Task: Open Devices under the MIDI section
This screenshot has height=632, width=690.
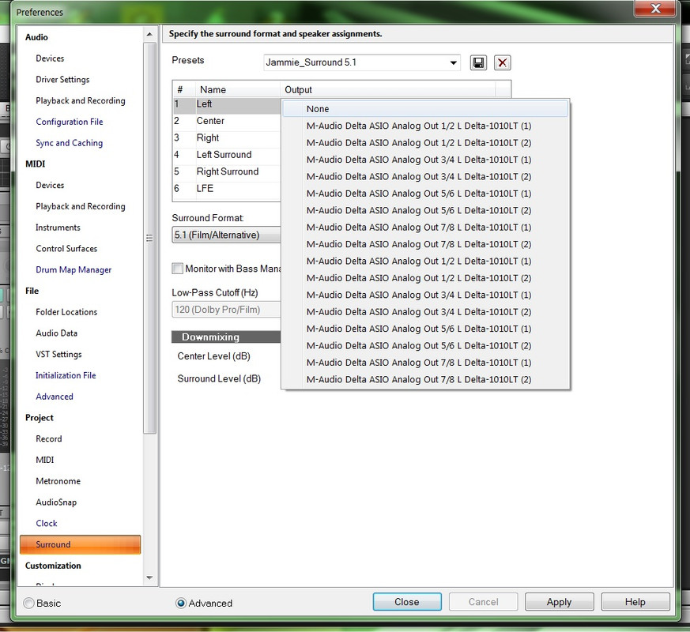Action: [50, 185]
